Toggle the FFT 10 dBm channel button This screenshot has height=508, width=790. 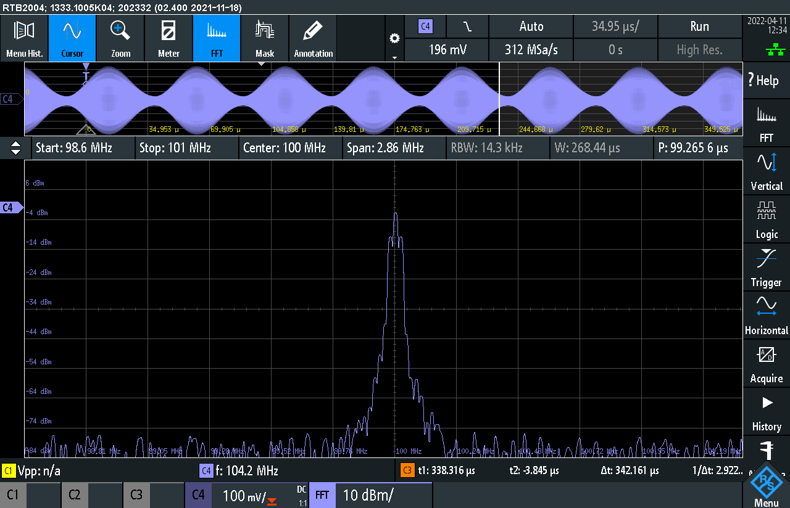370,495
